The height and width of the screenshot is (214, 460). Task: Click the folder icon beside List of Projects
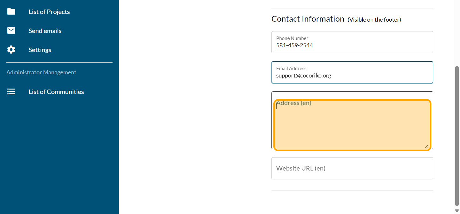click(x=11, y=12)
